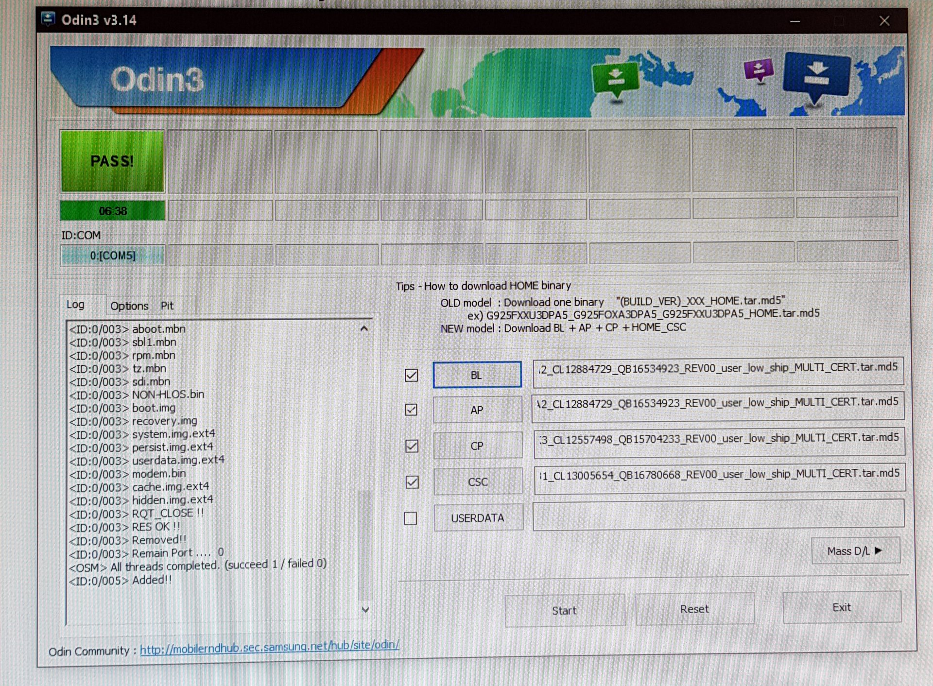Open the Pit tab
This screenshot has height=686, width=933.
pos(167,306)
